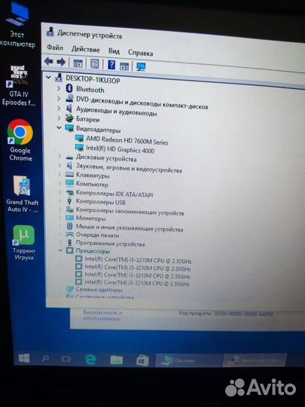This screenshot has height=407, width=305.
Task: Click the Forward arrow in Device Manager toolbar
Action: pyautogui.click(x=61, y=62)
